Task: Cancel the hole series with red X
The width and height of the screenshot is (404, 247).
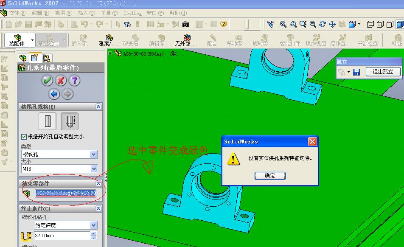Action: click(61, 81)
